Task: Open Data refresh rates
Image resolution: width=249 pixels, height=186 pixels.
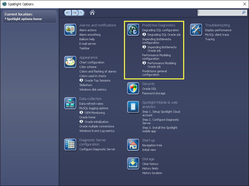Action: click(x=91, y=104)
